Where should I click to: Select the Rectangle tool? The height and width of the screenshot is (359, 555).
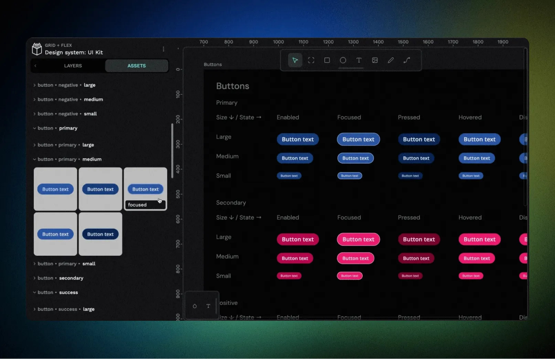[327, 60]
